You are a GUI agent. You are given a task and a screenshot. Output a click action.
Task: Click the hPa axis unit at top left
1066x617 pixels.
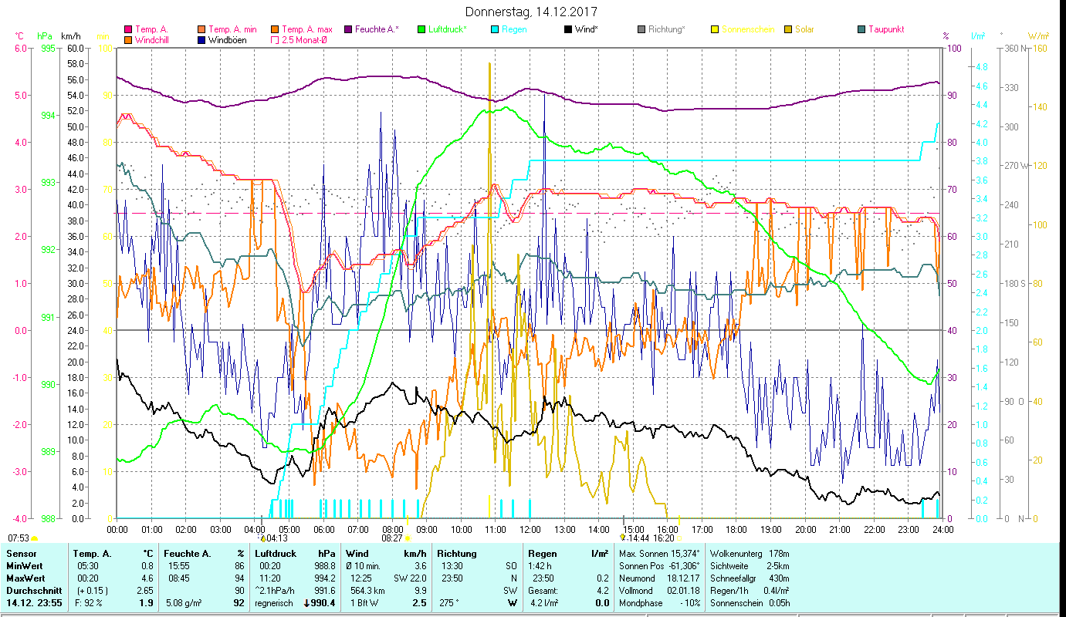(45, 36)
